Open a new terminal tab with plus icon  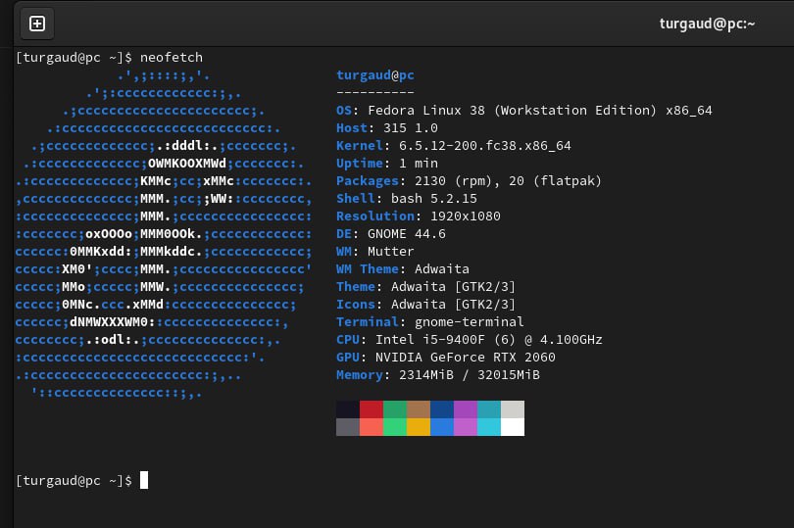[x=37, y=24]
